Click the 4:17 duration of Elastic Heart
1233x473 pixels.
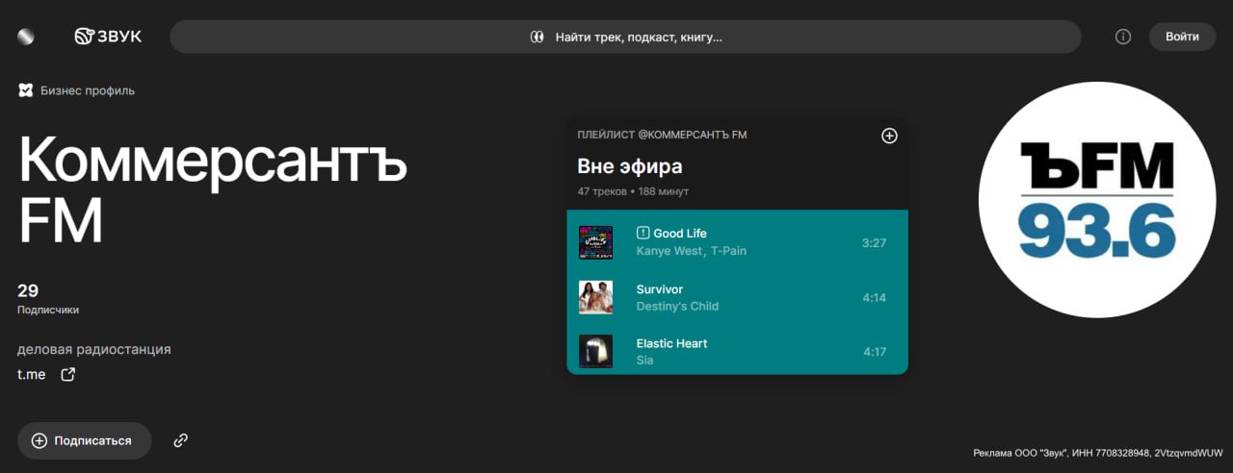click(x=874, y=352)
